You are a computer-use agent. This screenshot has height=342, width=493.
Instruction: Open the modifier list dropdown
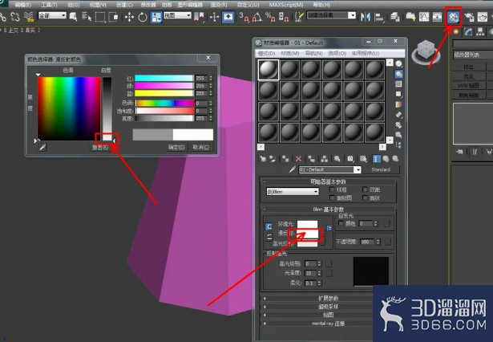click(473, 55)
